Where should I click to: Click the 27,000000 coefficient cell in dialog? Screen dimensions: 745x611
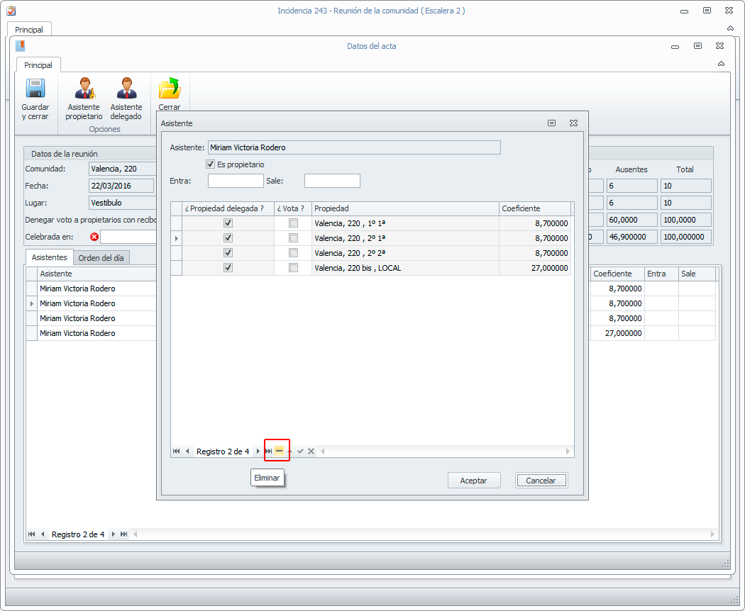pos(535,268)
